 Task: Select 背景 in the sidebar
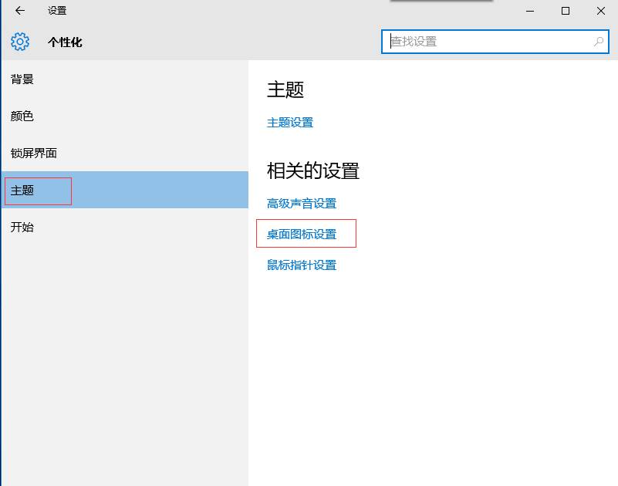tap(23, 79)
